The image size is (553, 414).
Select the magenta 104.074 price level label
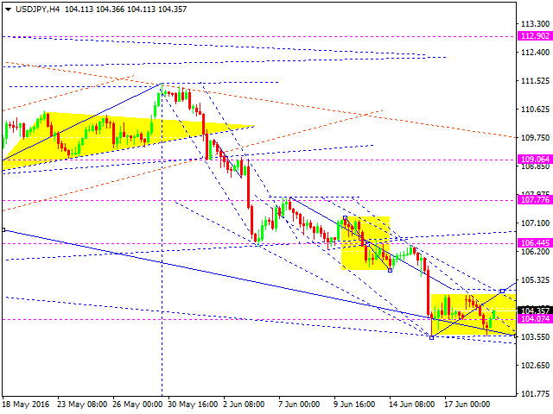coord(535,319)
